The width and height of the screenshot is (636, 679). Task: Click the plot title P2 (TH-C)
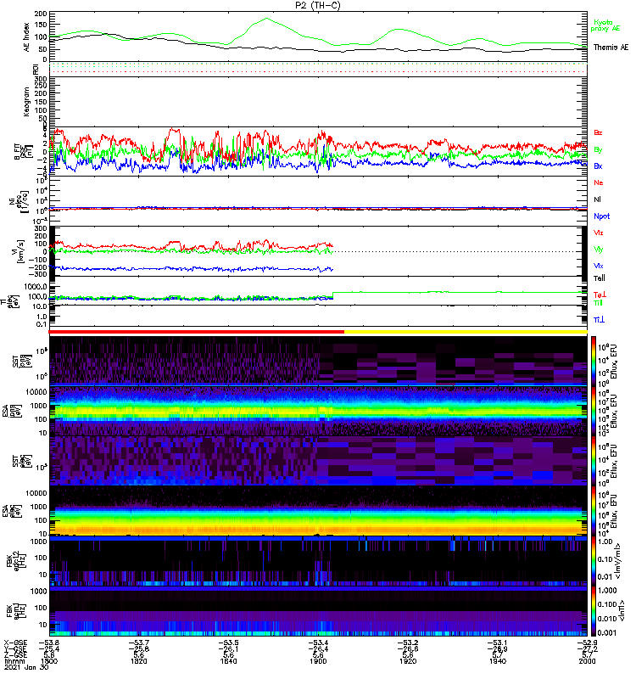[x=318, y=6]
